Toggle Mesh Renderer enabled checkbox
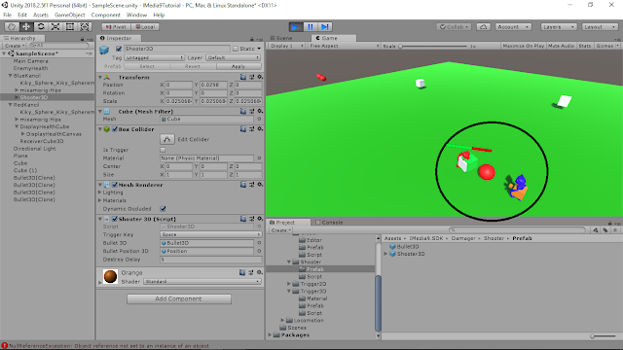Image resolution: width=623 pixels, height=350 pixels. tap(115, 185)
